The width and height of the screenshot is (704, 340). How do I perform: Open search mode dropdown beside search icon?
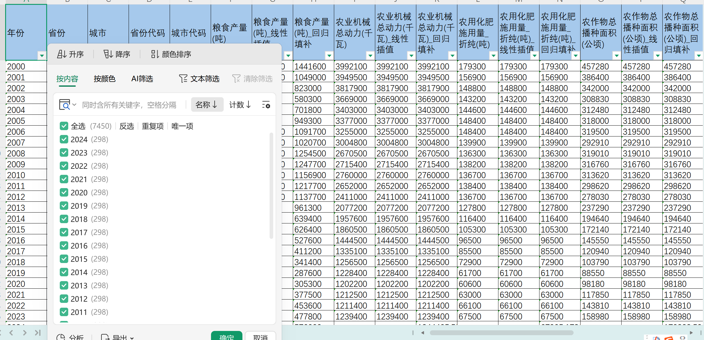click(74, 105)
